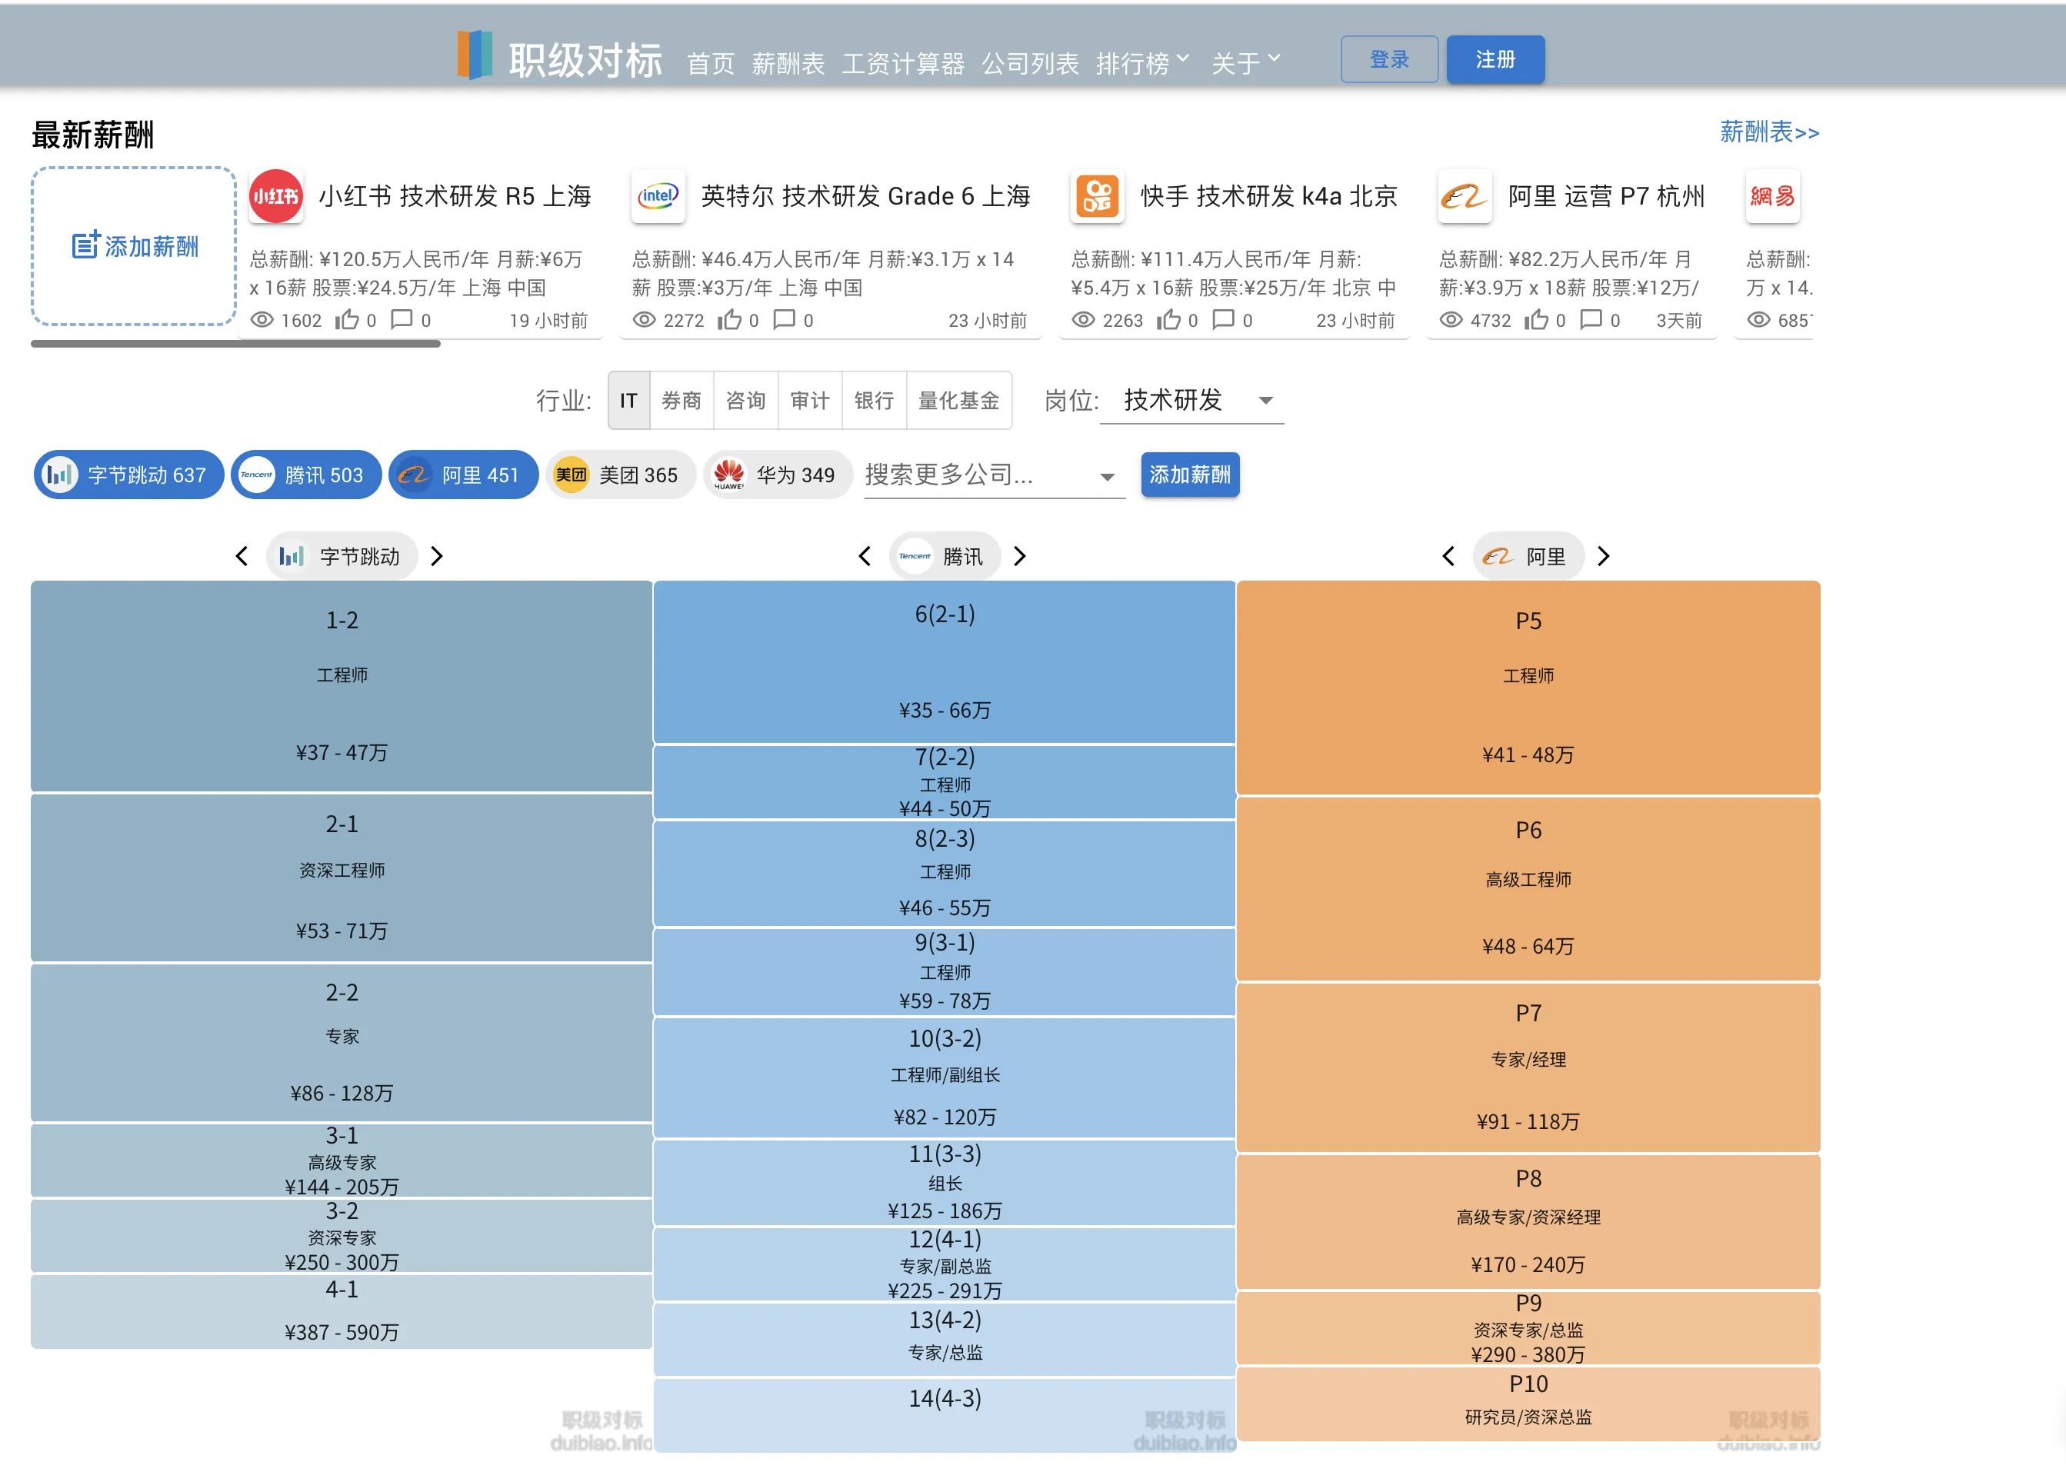Click the salary cards horizontal scrollbar
Viewport: 2066px width, 1472px height.
(x=235, y=344)
